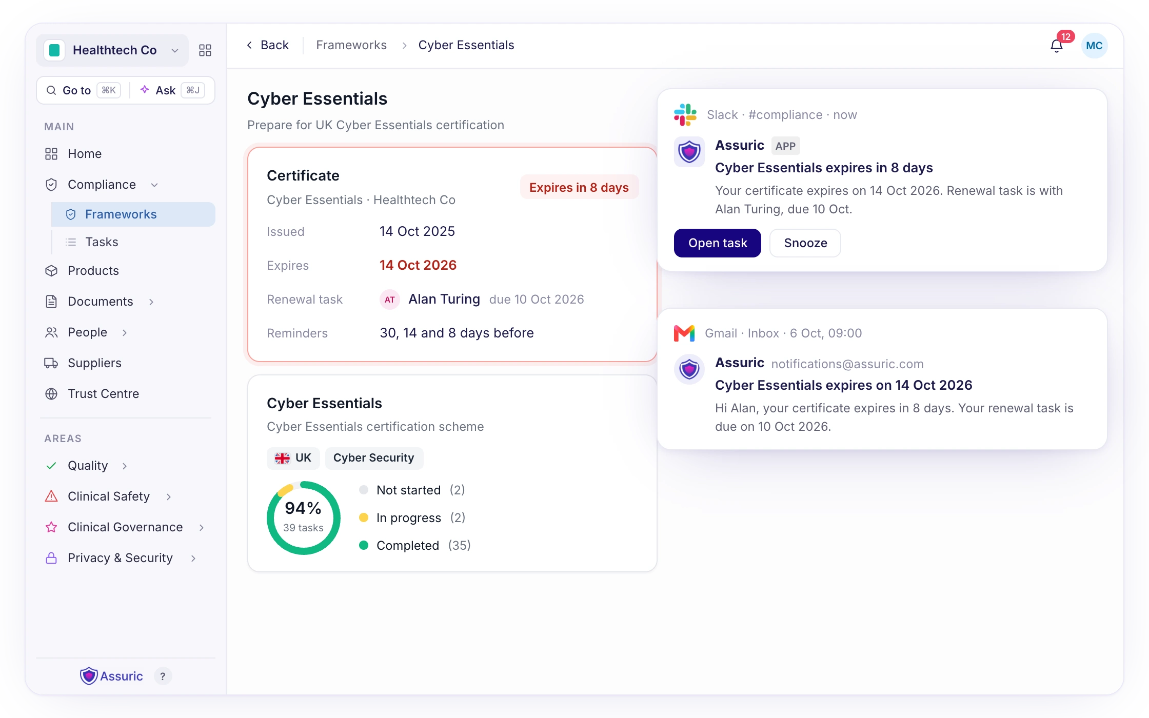Click the Gmail logo in the email card
Image resolution: width=1149 pixels, height=718 pixels.
[x=684, y=333]
